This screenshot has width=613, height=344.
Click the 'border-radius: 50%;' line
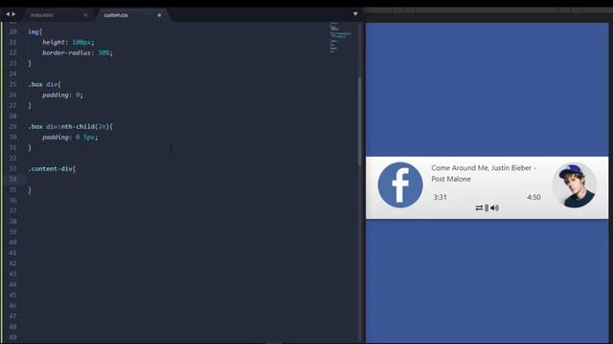click(x=78, y=53)
